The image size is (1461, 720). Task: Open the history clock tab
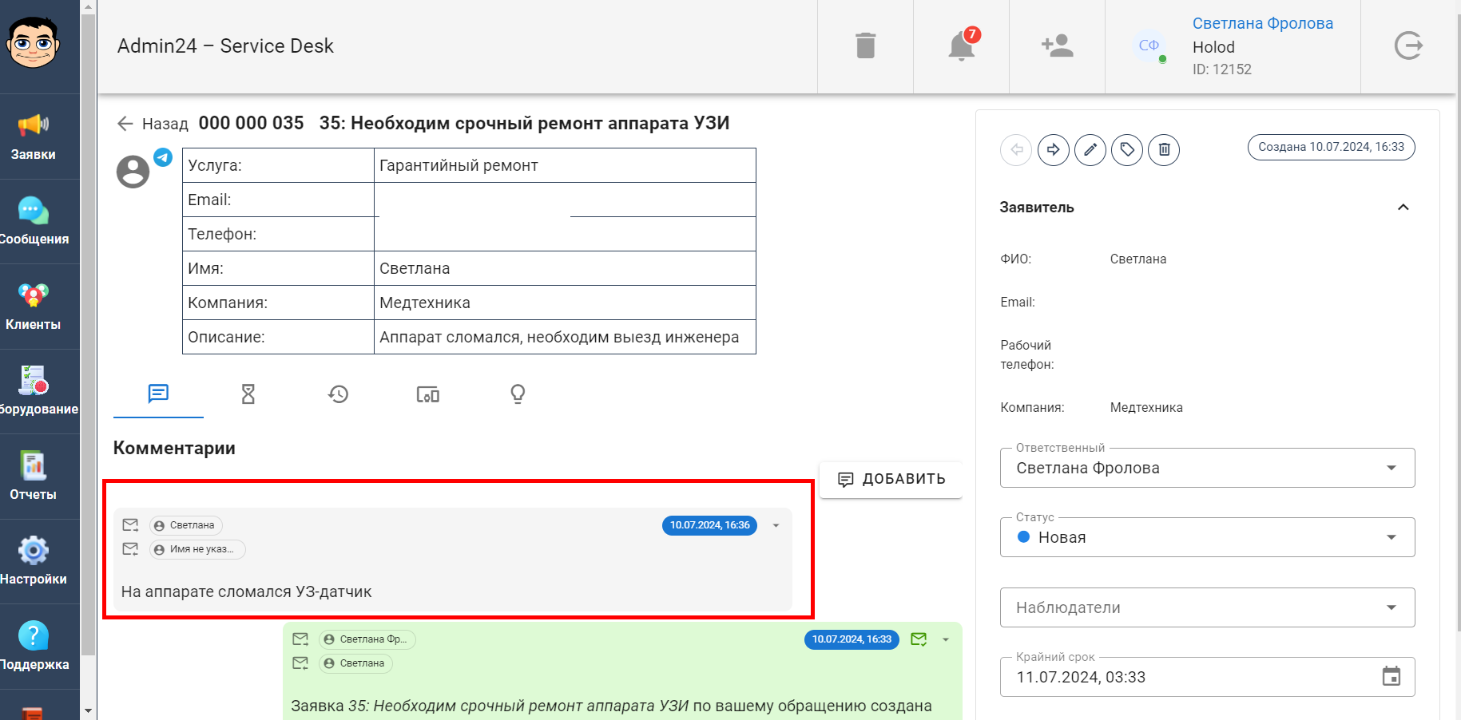[x=339, y=394]
